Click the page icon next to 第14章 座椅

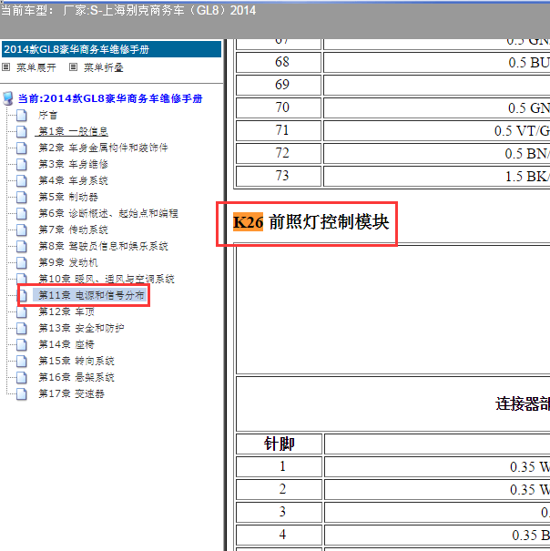point(22,345)
